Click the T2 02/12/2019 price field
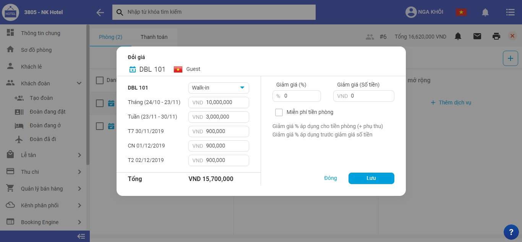The height and width of the screenshot is (242, 522). pos(219,160)
